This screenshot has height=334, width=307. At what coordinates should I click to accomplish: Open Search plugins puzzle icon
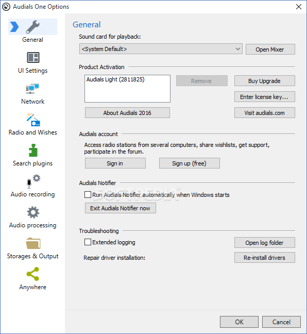(x=33, y=151)
